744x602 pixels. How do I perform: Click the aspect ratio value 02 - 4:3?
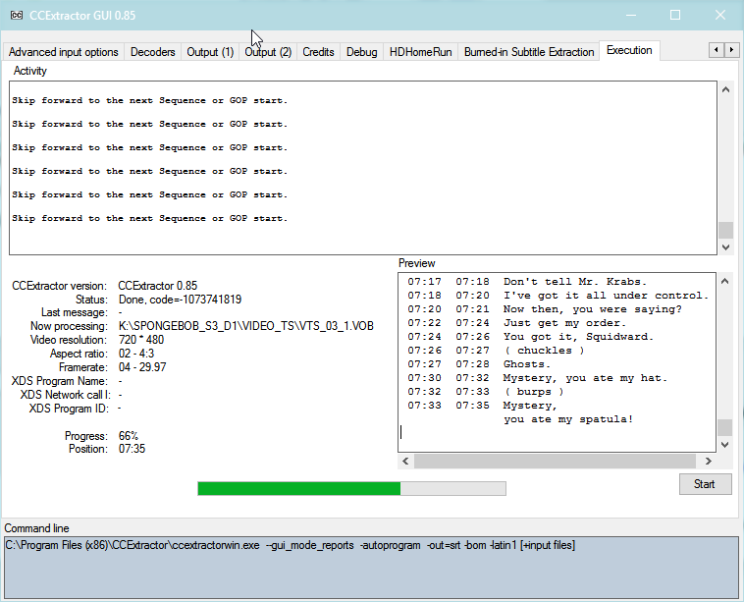[x=136, y=354]
